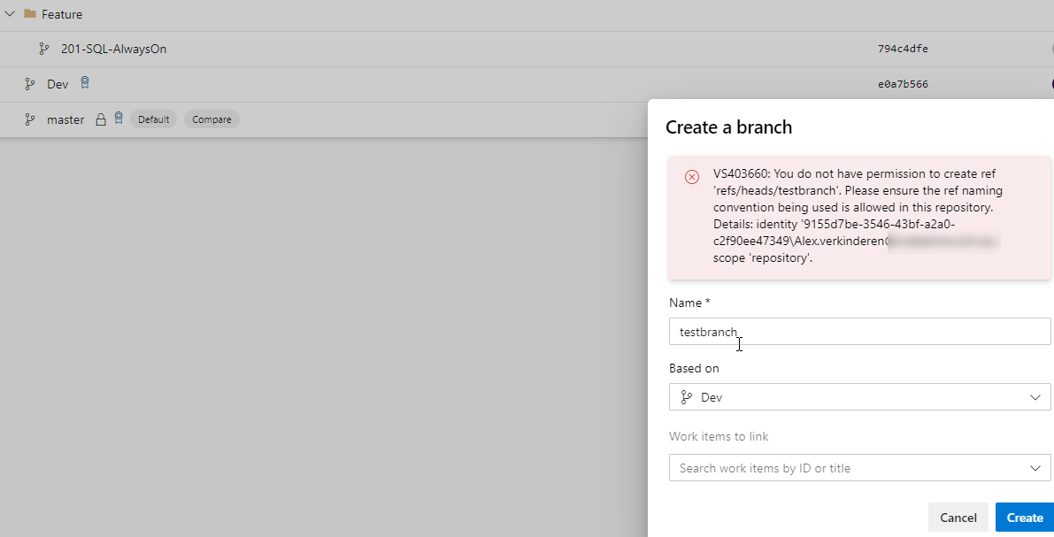This screenshot has height=537, width=1054.
Task: Open the 201-SQL-AlwaysOn branch
Action: coord(113,50)
